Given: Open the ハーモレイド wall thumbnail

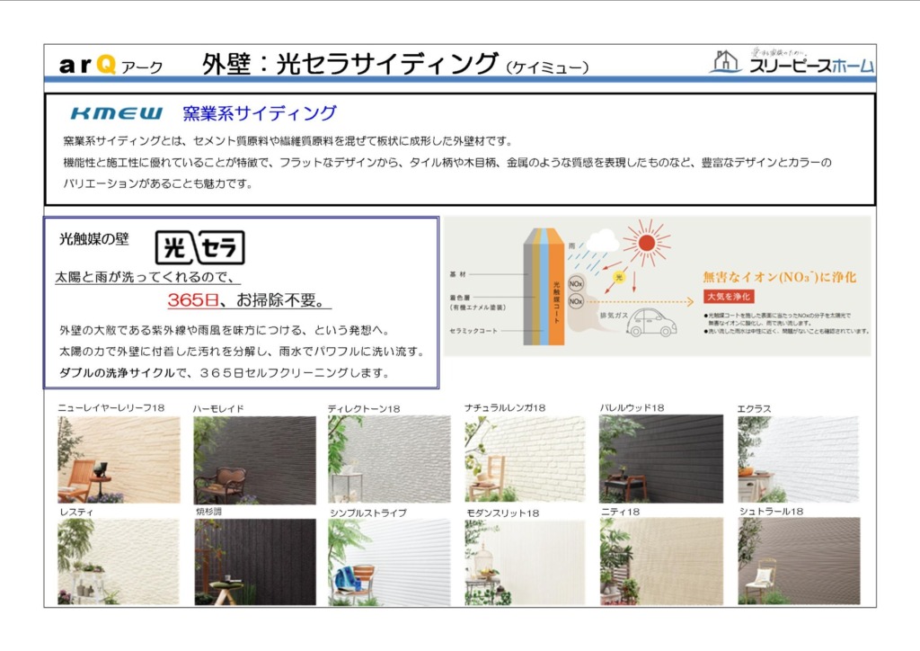Looking at the screenshot, I should click(x=254, y=460).
